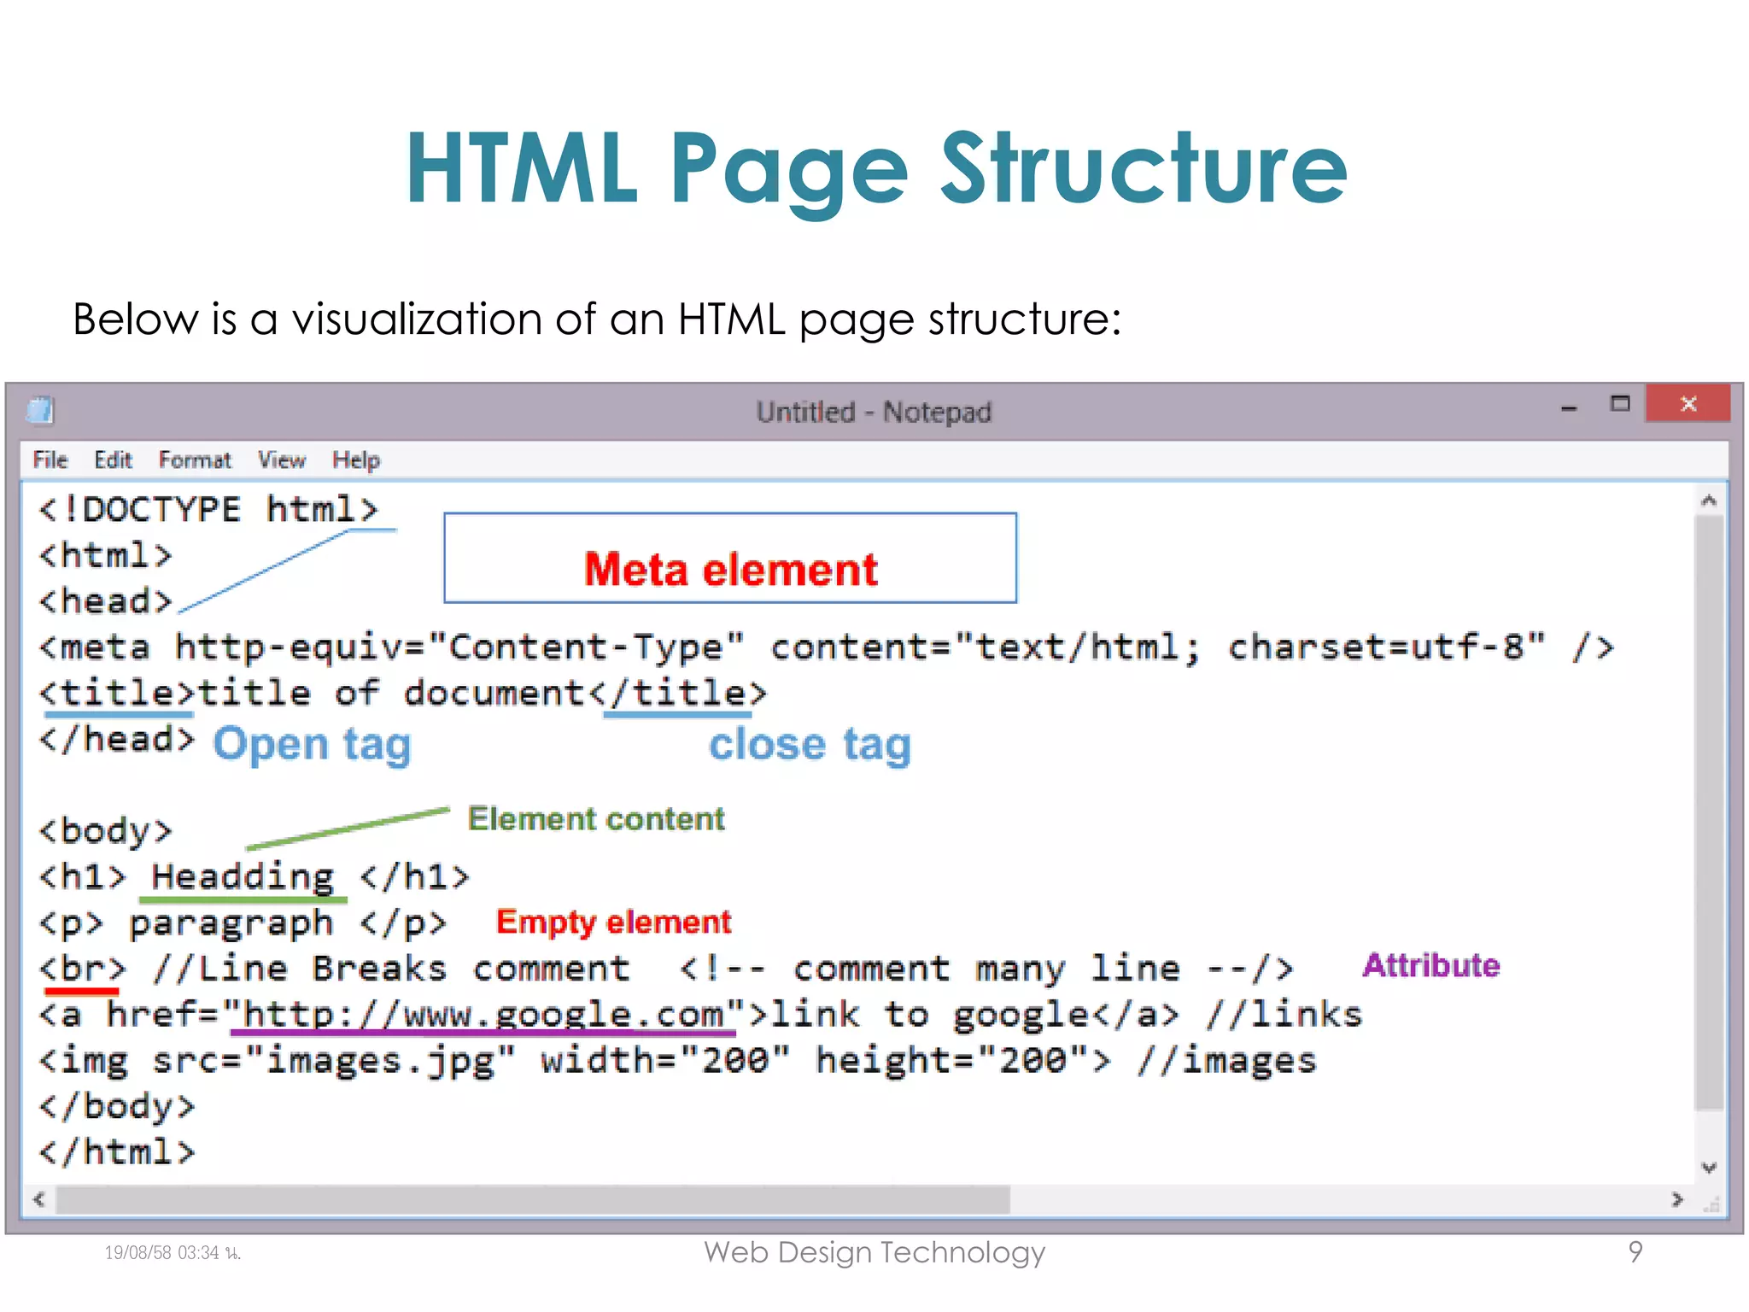Screen dimensions: 1749x1312
Task: Click the '</head>' closing tag line
Action: pyautogui.click(x=116, y=739)
